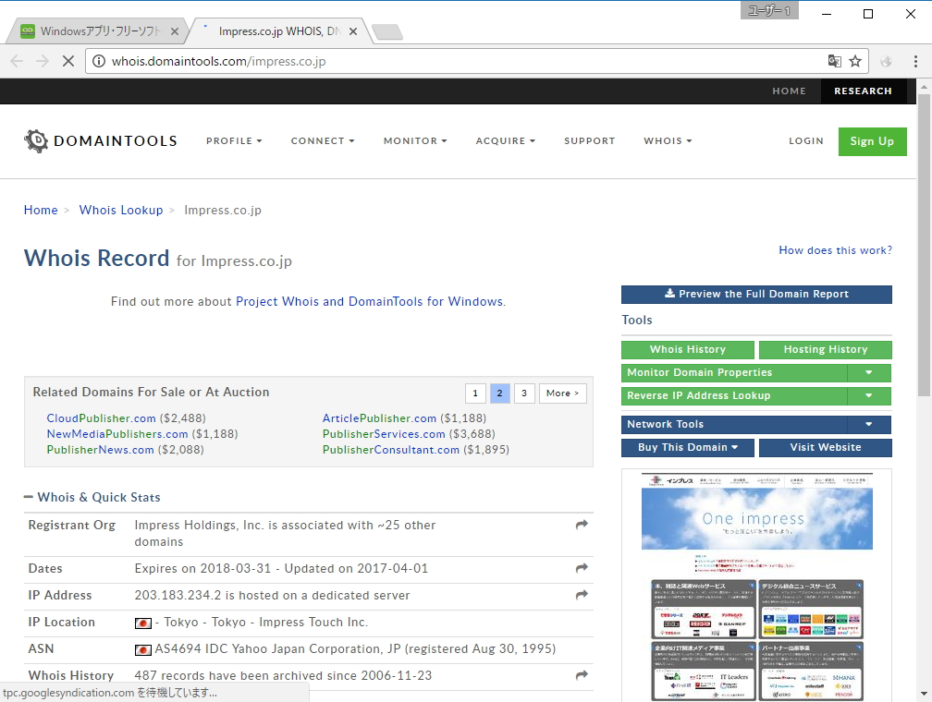The image size is (932, 702).
Task: Go back with the browser back arrow
Action: (x=17, y=61)
